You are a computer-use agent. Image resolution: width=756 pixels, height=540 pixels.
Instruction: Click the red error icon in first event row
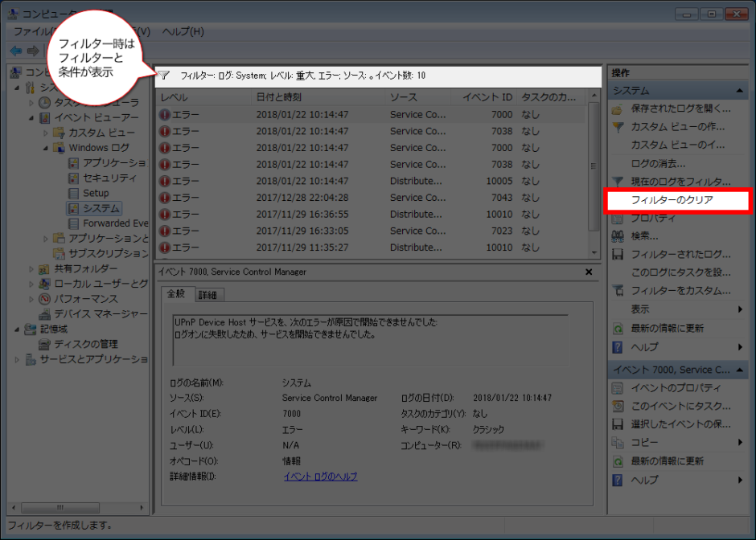tap(165, 115)
